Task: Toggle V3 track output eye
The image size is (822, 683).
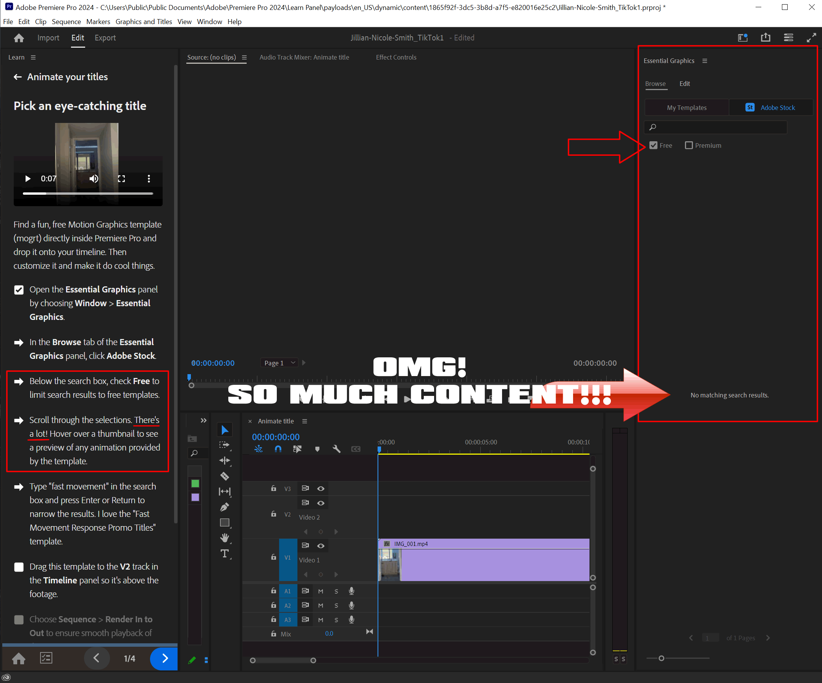Action: pos(321,488)
